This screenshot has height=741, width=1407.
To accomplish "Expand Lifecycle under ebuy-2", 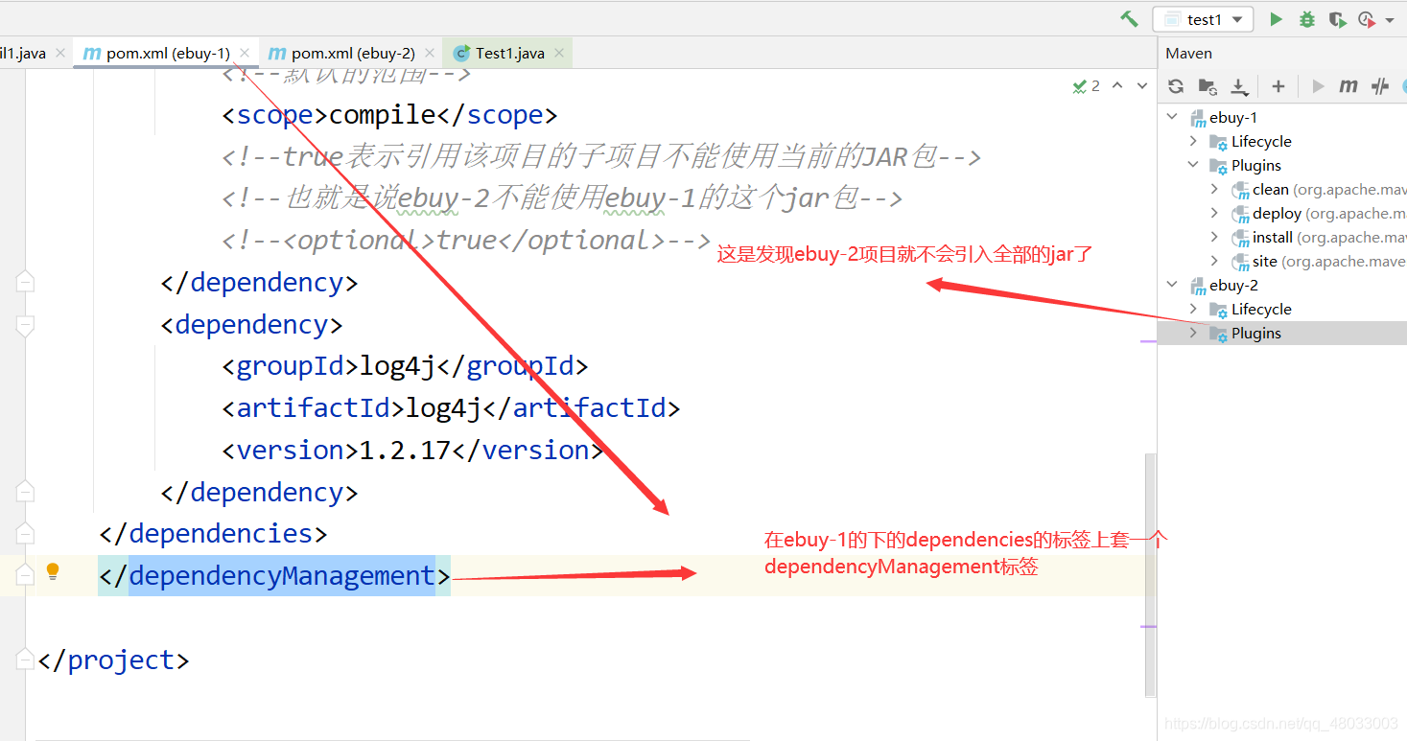I will point(1193,309).
